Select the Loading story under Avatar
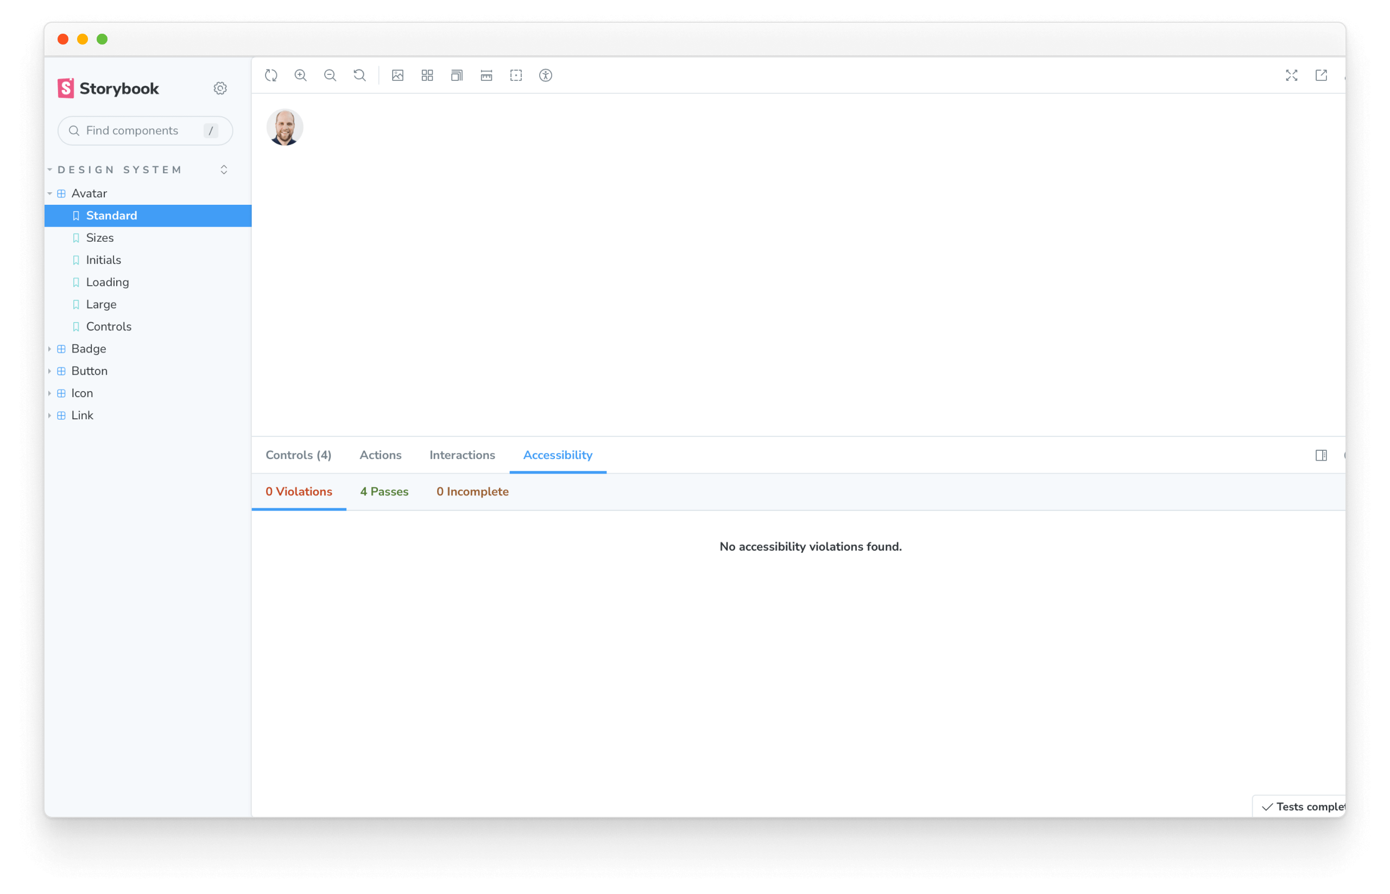1390x894 pixels. (x=108, y=282)
